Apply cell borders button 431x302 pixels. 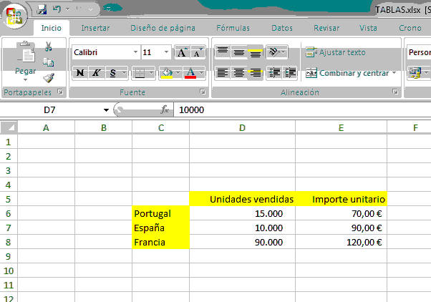(140, 73)
